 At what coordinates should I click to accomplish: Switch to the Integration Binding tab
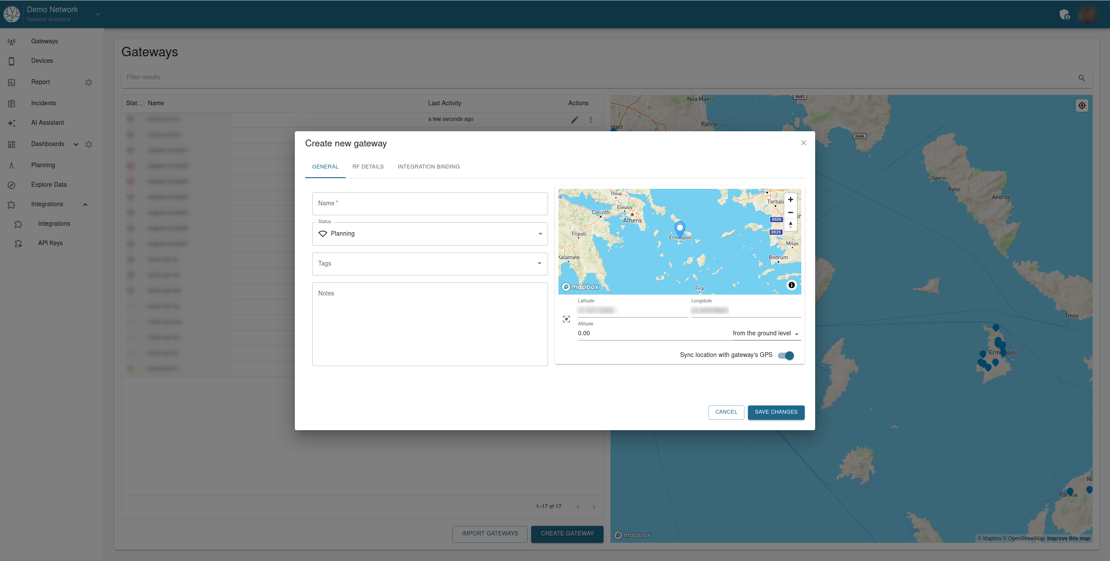pyautogui.click(x=428, y=167)
